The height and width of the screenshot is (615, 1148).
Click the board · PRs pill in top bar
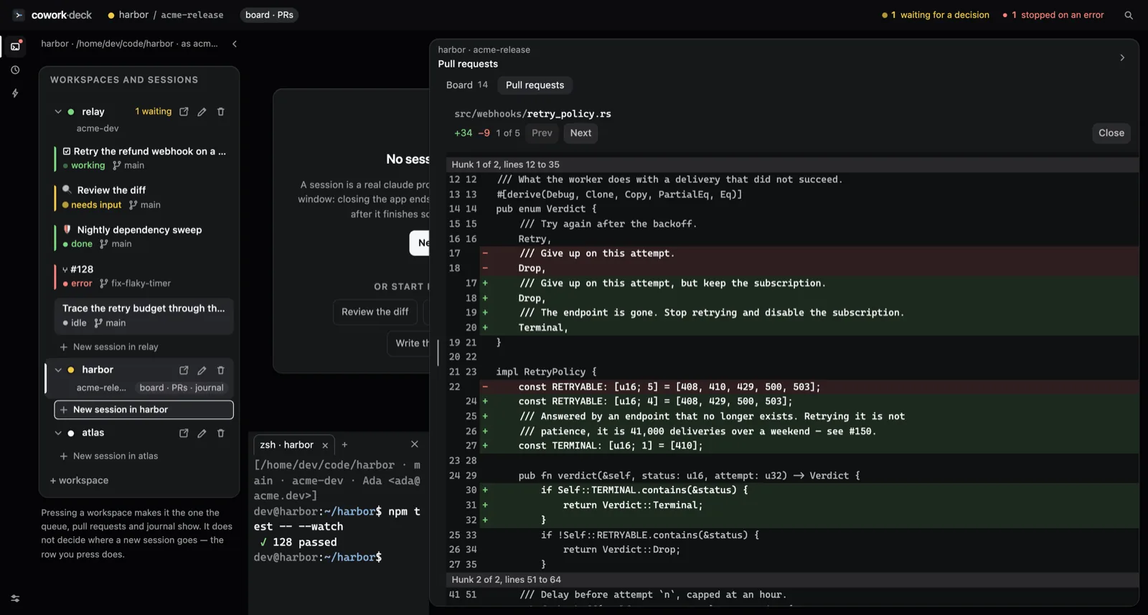coord(269,15)
